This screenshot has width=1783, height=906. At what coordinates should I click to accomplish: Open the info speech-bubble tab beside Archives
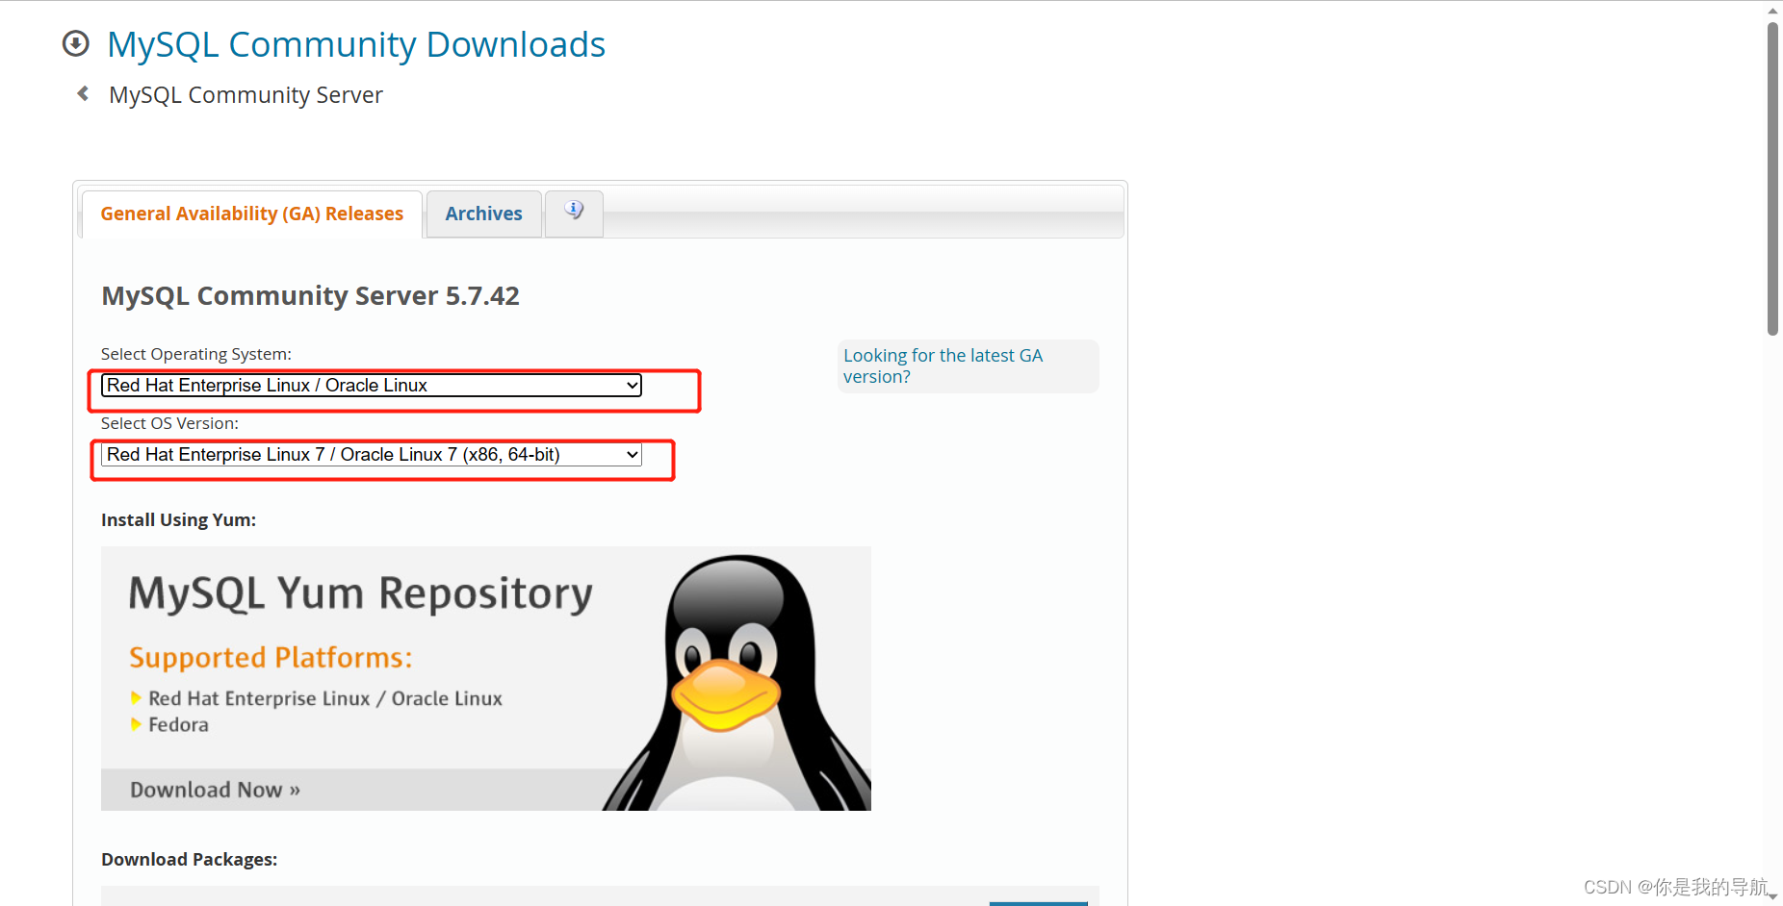coord(574,213)
